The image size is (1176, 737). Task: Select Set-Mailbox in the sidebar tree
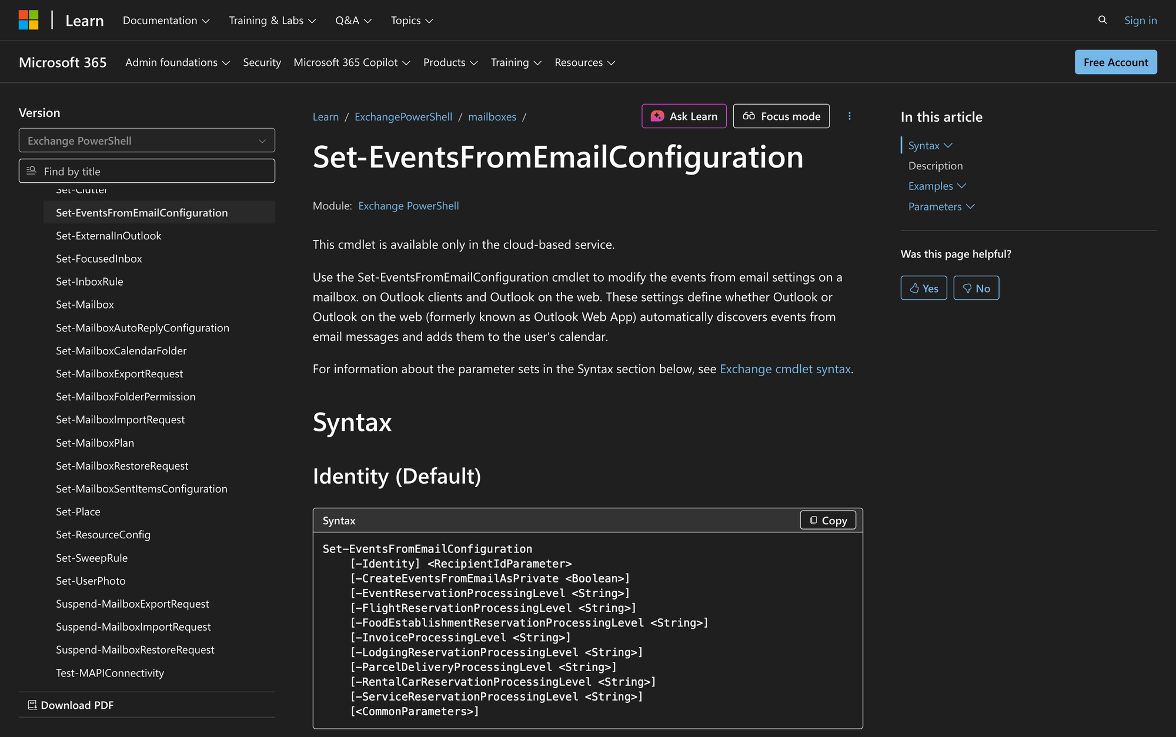click(85, 304)
